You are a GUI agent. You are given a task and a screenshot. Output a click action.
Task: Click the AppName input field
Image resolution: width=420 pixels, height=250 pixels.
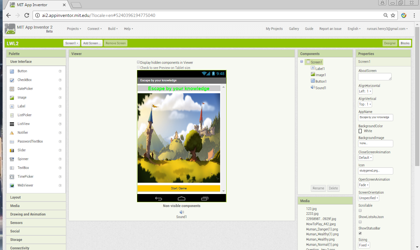pyautogui.click(x=376, y=117)
